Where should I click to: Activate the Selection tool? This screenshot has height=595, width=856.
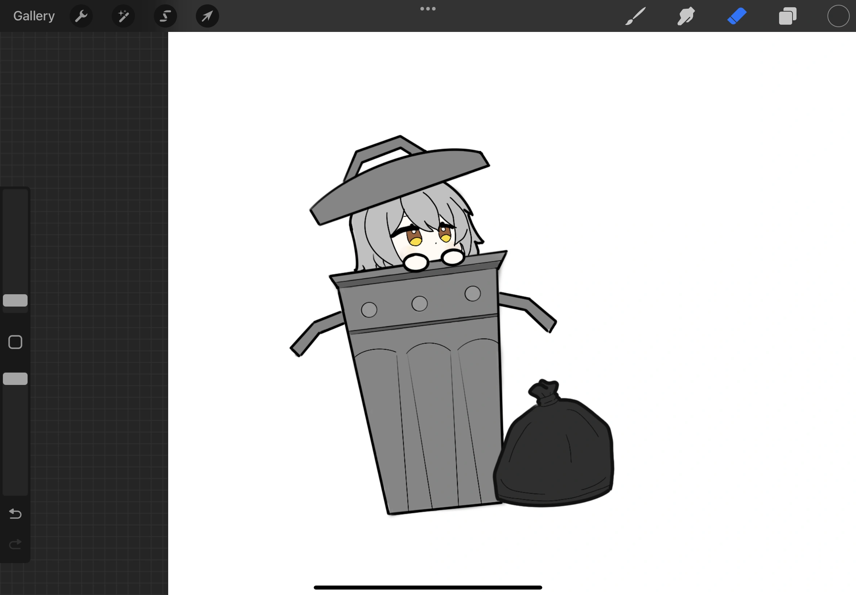point(165,16)
